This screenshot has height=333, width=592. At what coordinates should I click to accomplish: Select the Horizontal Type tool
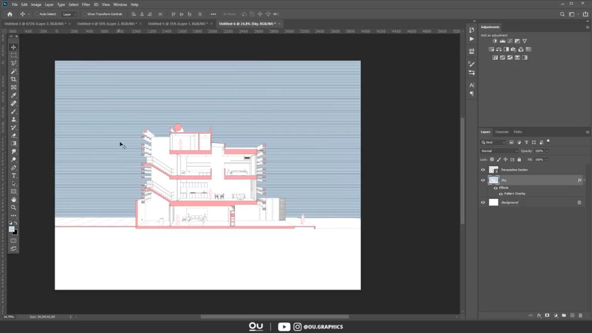pos(14,176)
